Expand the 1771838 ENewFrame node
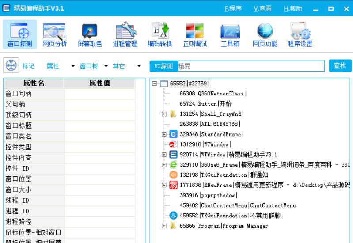The width and height of the screenshot is (353, 243). pyautogui.click(x=164, y=185)
